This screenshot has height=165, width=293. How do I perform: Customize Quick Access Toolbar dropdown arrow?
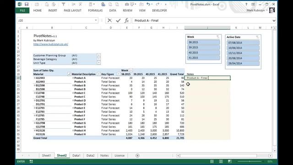(166, 4)
